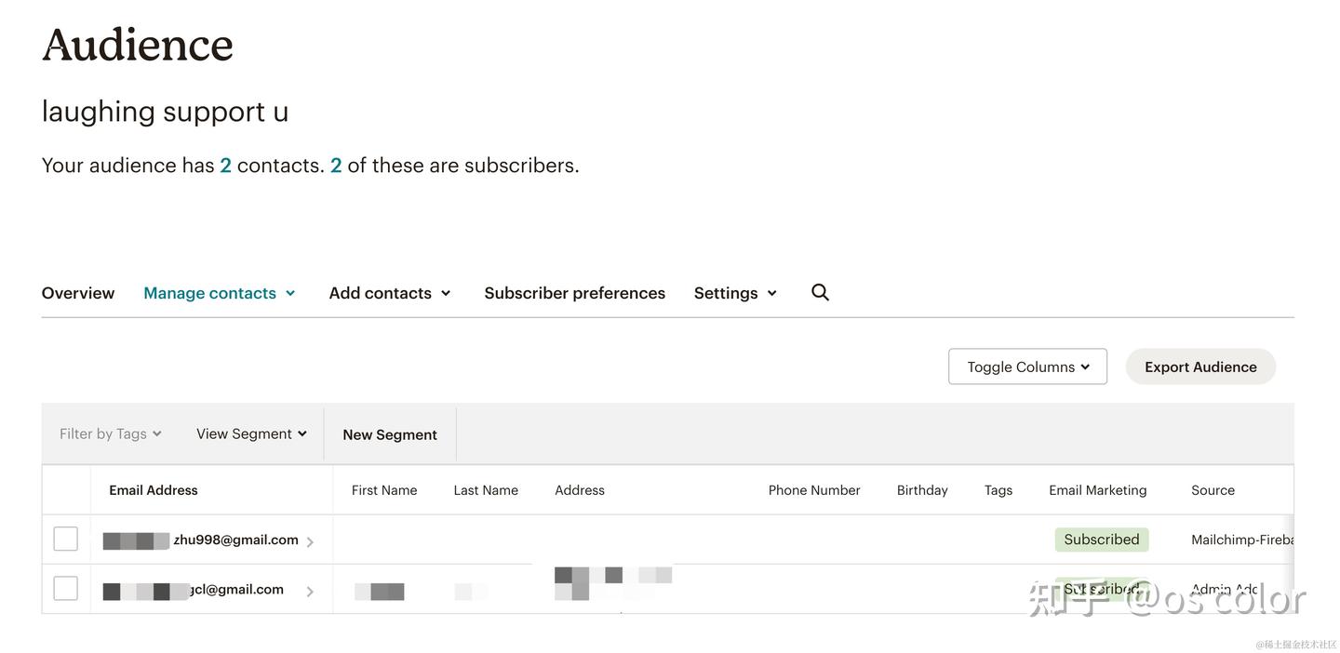Open Toggle Columns dropdown
This screenshot has height=653, width=1340.
click(x=1027, y=366)
